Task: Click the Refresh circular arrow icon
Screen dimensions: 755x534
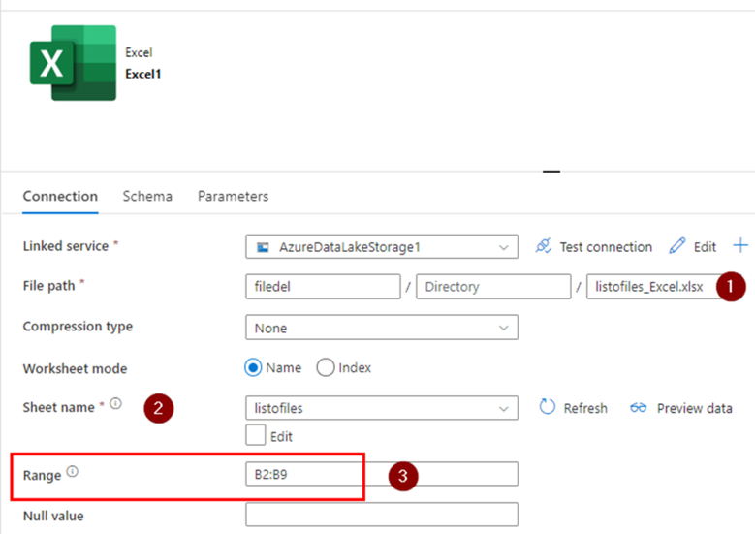Action: coord(548,407)
